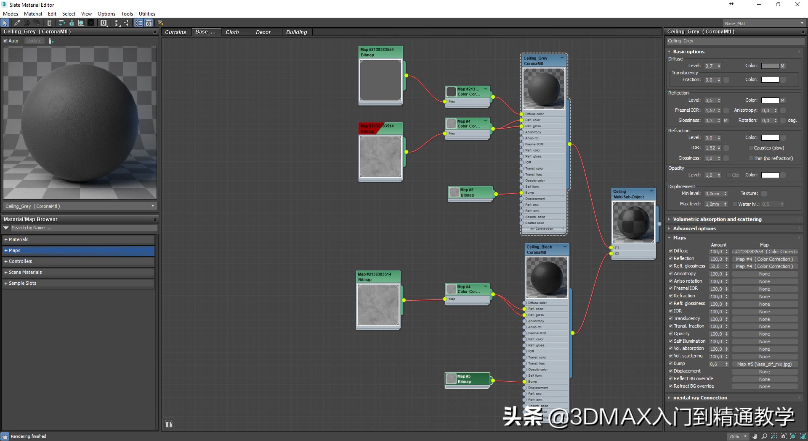The image size is (808, 441).
Task: Open the Base_Mat view dropdown
Action: 802,24
